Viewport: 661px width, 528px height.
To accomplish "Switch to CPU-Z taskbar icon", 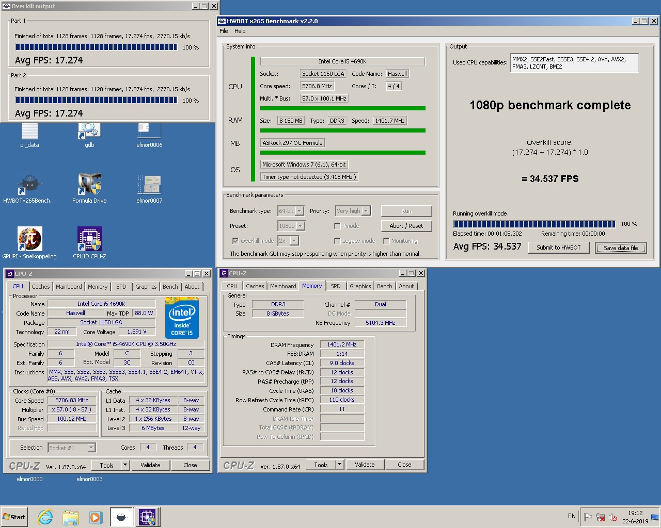I will tap(147, 517).
